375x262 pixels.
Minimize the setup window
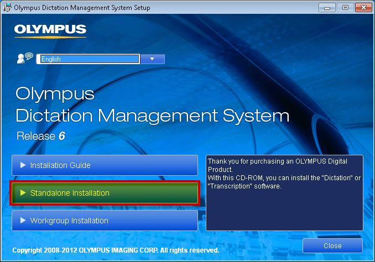click(x=327, y=8)
